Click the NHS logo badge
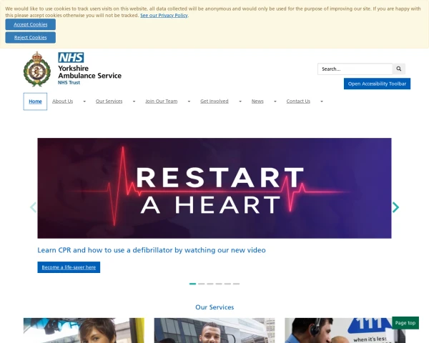 (x=71, y=57)
